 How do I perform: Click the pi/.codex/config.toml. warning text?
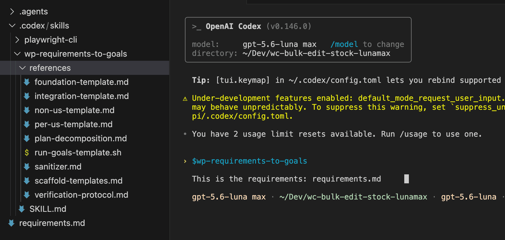[242, 116]
